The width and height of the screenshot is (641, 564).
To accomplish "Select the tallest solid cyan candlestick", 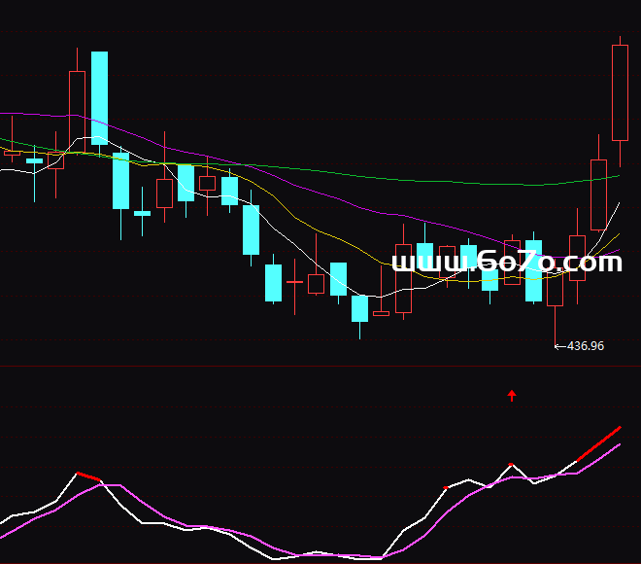I will [x=99, y=97].
